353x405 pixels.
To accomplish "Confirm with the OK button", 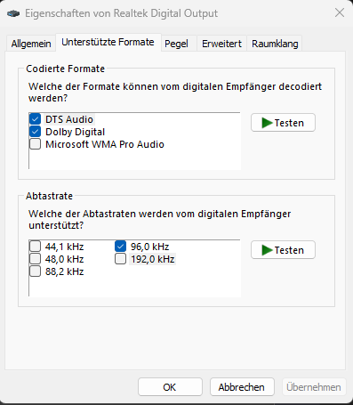I will pos(170,387).
